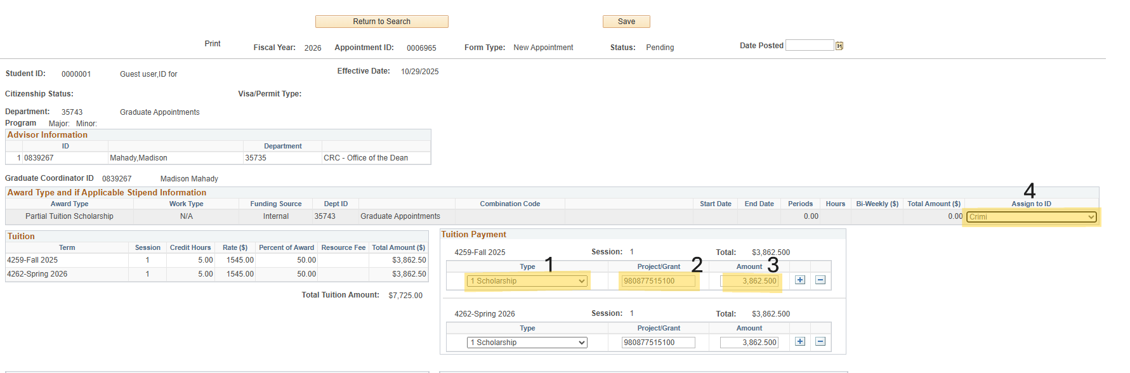Click the Combination Code column header
The height and width of the screenshot is (373, 1130).
(509, 204)
